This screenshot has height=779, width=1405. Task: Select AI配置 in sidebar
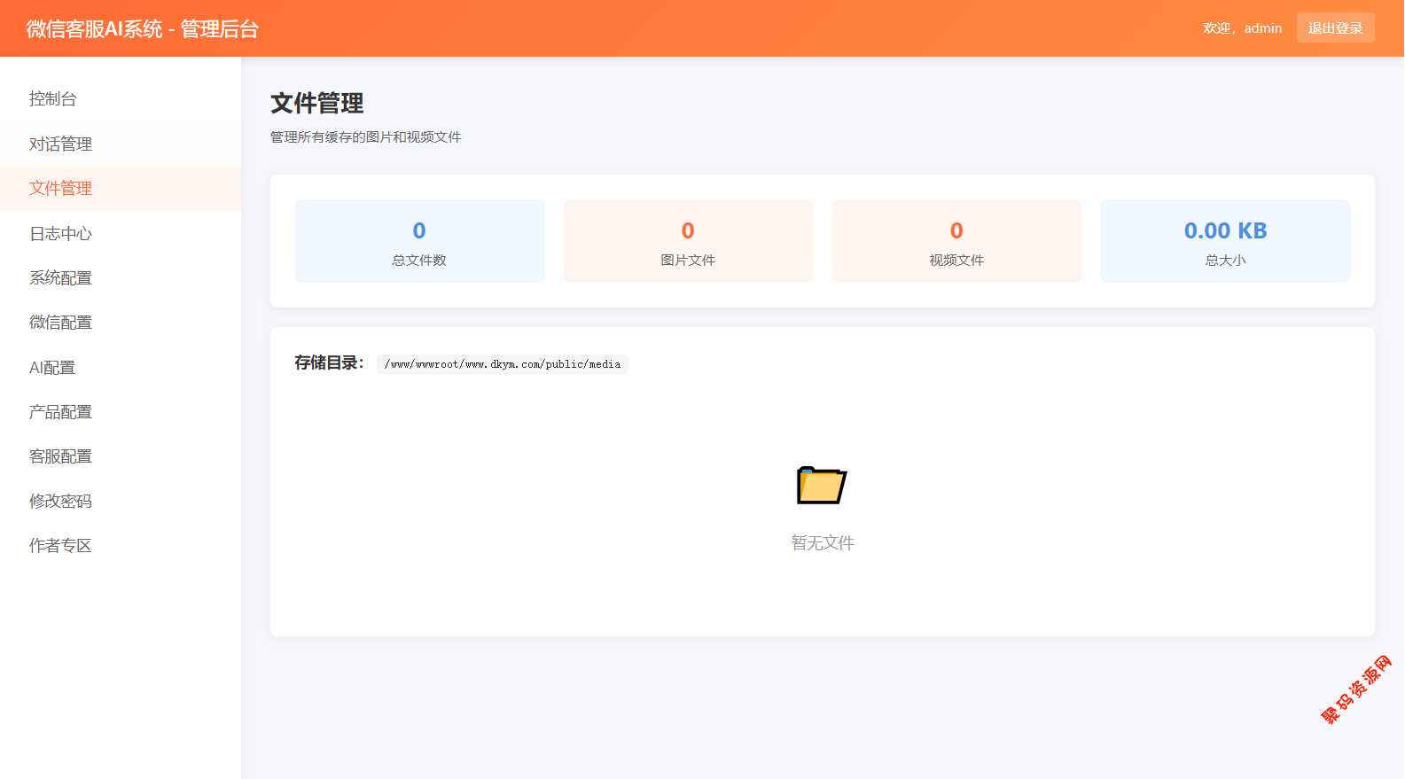(x=52, y=367)
